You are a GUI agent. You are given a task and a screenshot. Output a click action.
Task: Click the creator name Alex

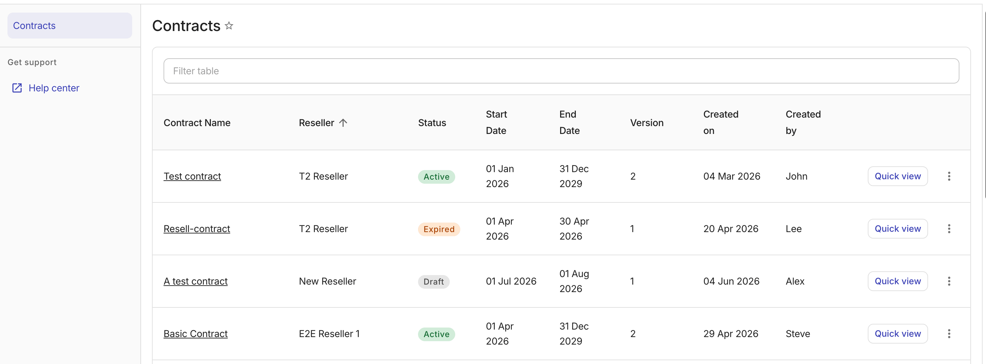(795, 281)
